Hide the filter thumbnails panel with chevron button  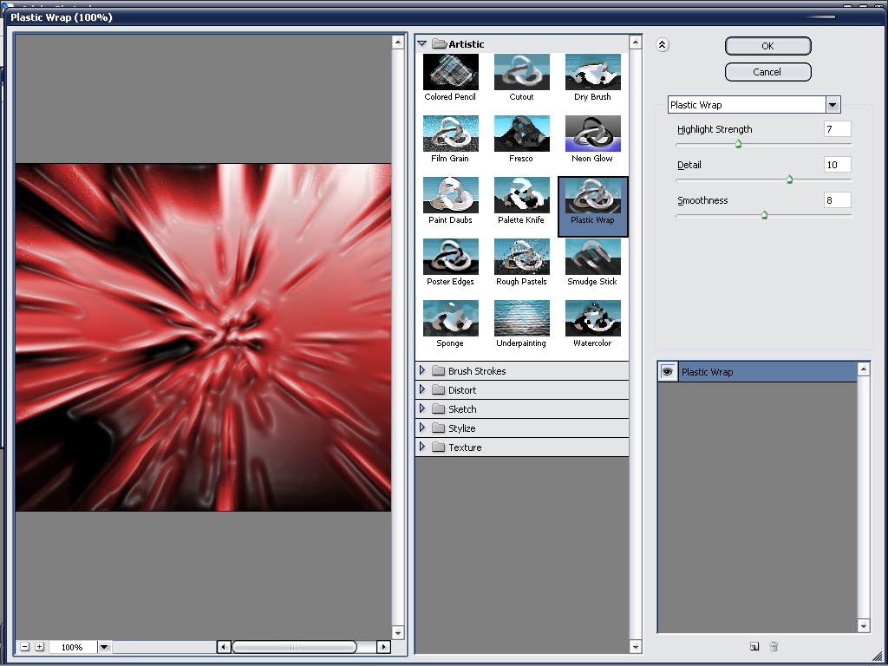663,46
